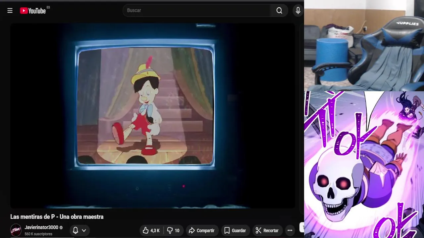This screenshot has width=424, height=238.
Task: Click the Compartir share button
Action: pyautogui.click(x=202, y=230)
